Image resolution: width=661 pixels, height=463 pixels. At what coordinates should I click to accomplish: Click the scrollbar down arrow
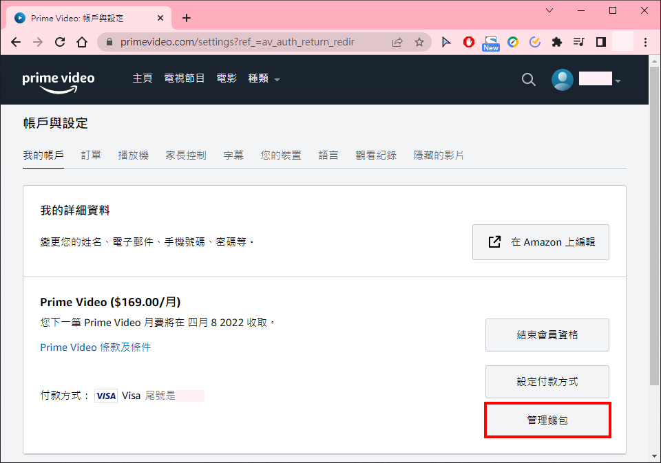click(654, 456)
